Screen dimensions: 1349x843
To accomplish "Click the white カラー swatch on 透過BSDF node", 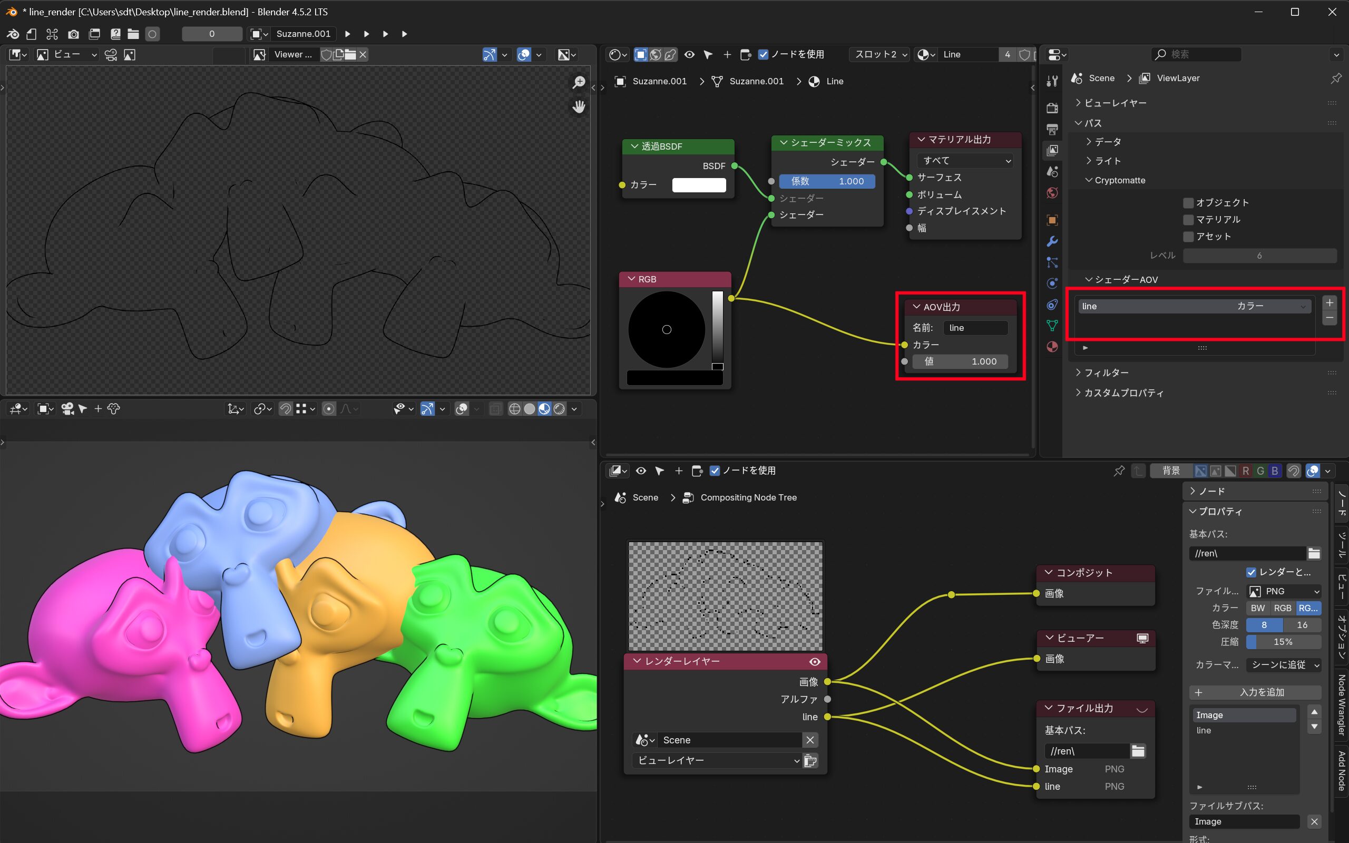I will pyautogui.click(x=698, y=185).
